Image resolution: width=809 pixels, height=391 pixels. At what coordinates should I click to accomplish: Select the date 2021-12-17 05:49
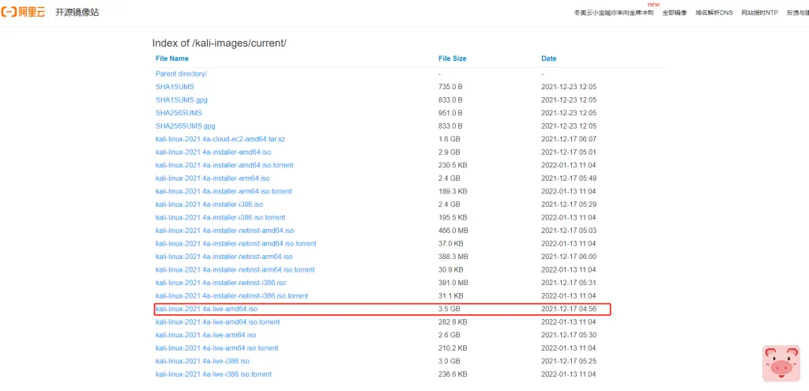tap(569, 178)
